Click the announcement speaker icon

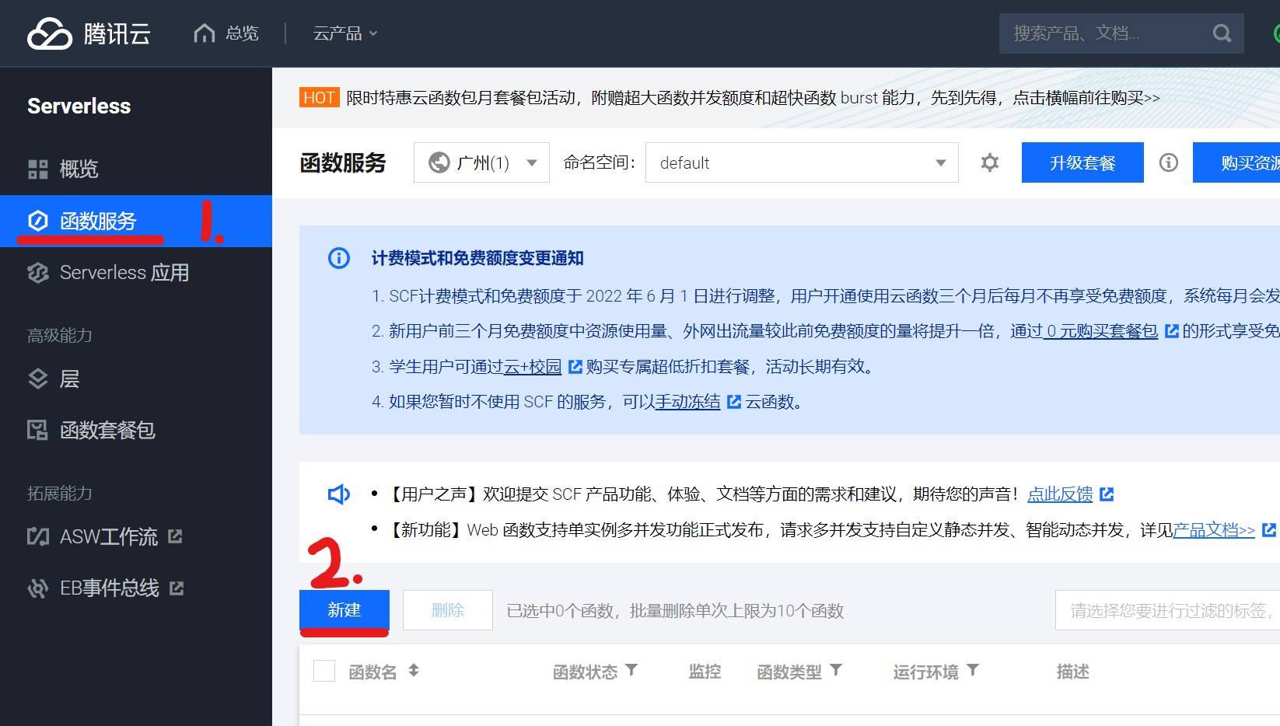tap(337, 494)
